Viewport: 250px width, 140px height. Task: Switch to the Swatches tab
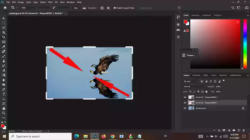195,15
